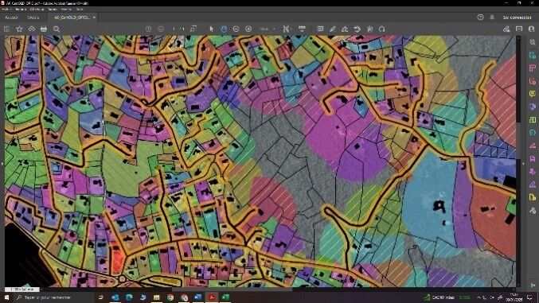This screenshot has height=303, width=539.
Task: Upload the file via the cloud icon
Action: (x=31, y=29)
